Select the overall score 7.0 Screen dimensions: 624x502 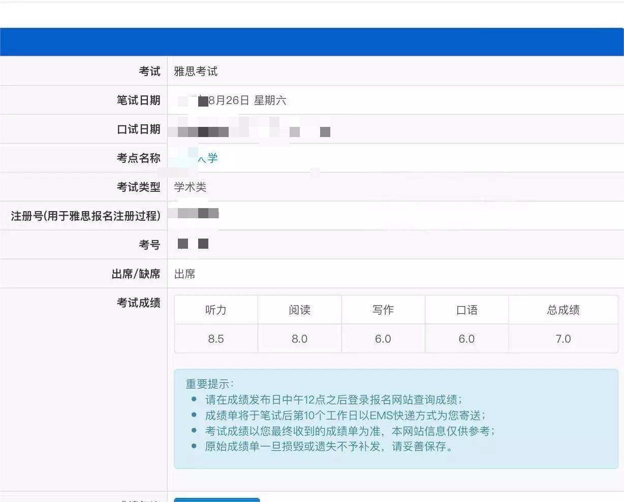click(x=563, y=339)
